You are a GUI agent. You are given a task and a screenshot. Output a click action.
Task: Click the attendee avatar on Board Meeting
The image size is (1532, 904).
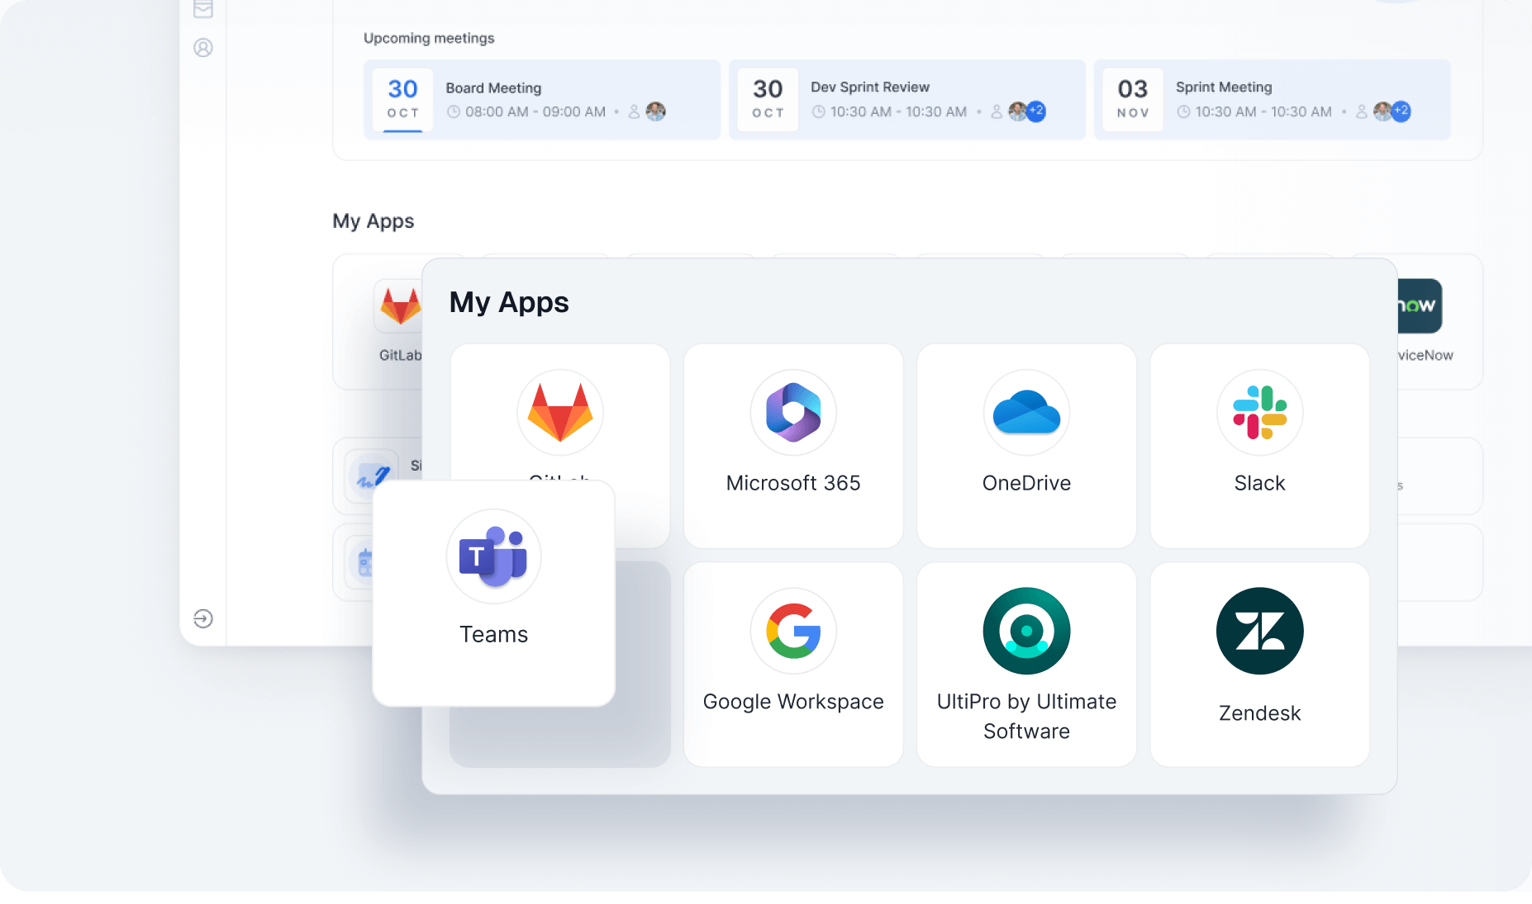[656, 111]
